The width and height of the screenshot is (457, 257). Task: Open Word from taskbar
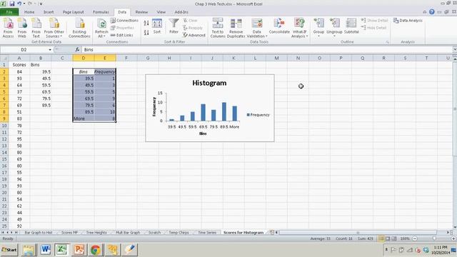tap(46, 250)
